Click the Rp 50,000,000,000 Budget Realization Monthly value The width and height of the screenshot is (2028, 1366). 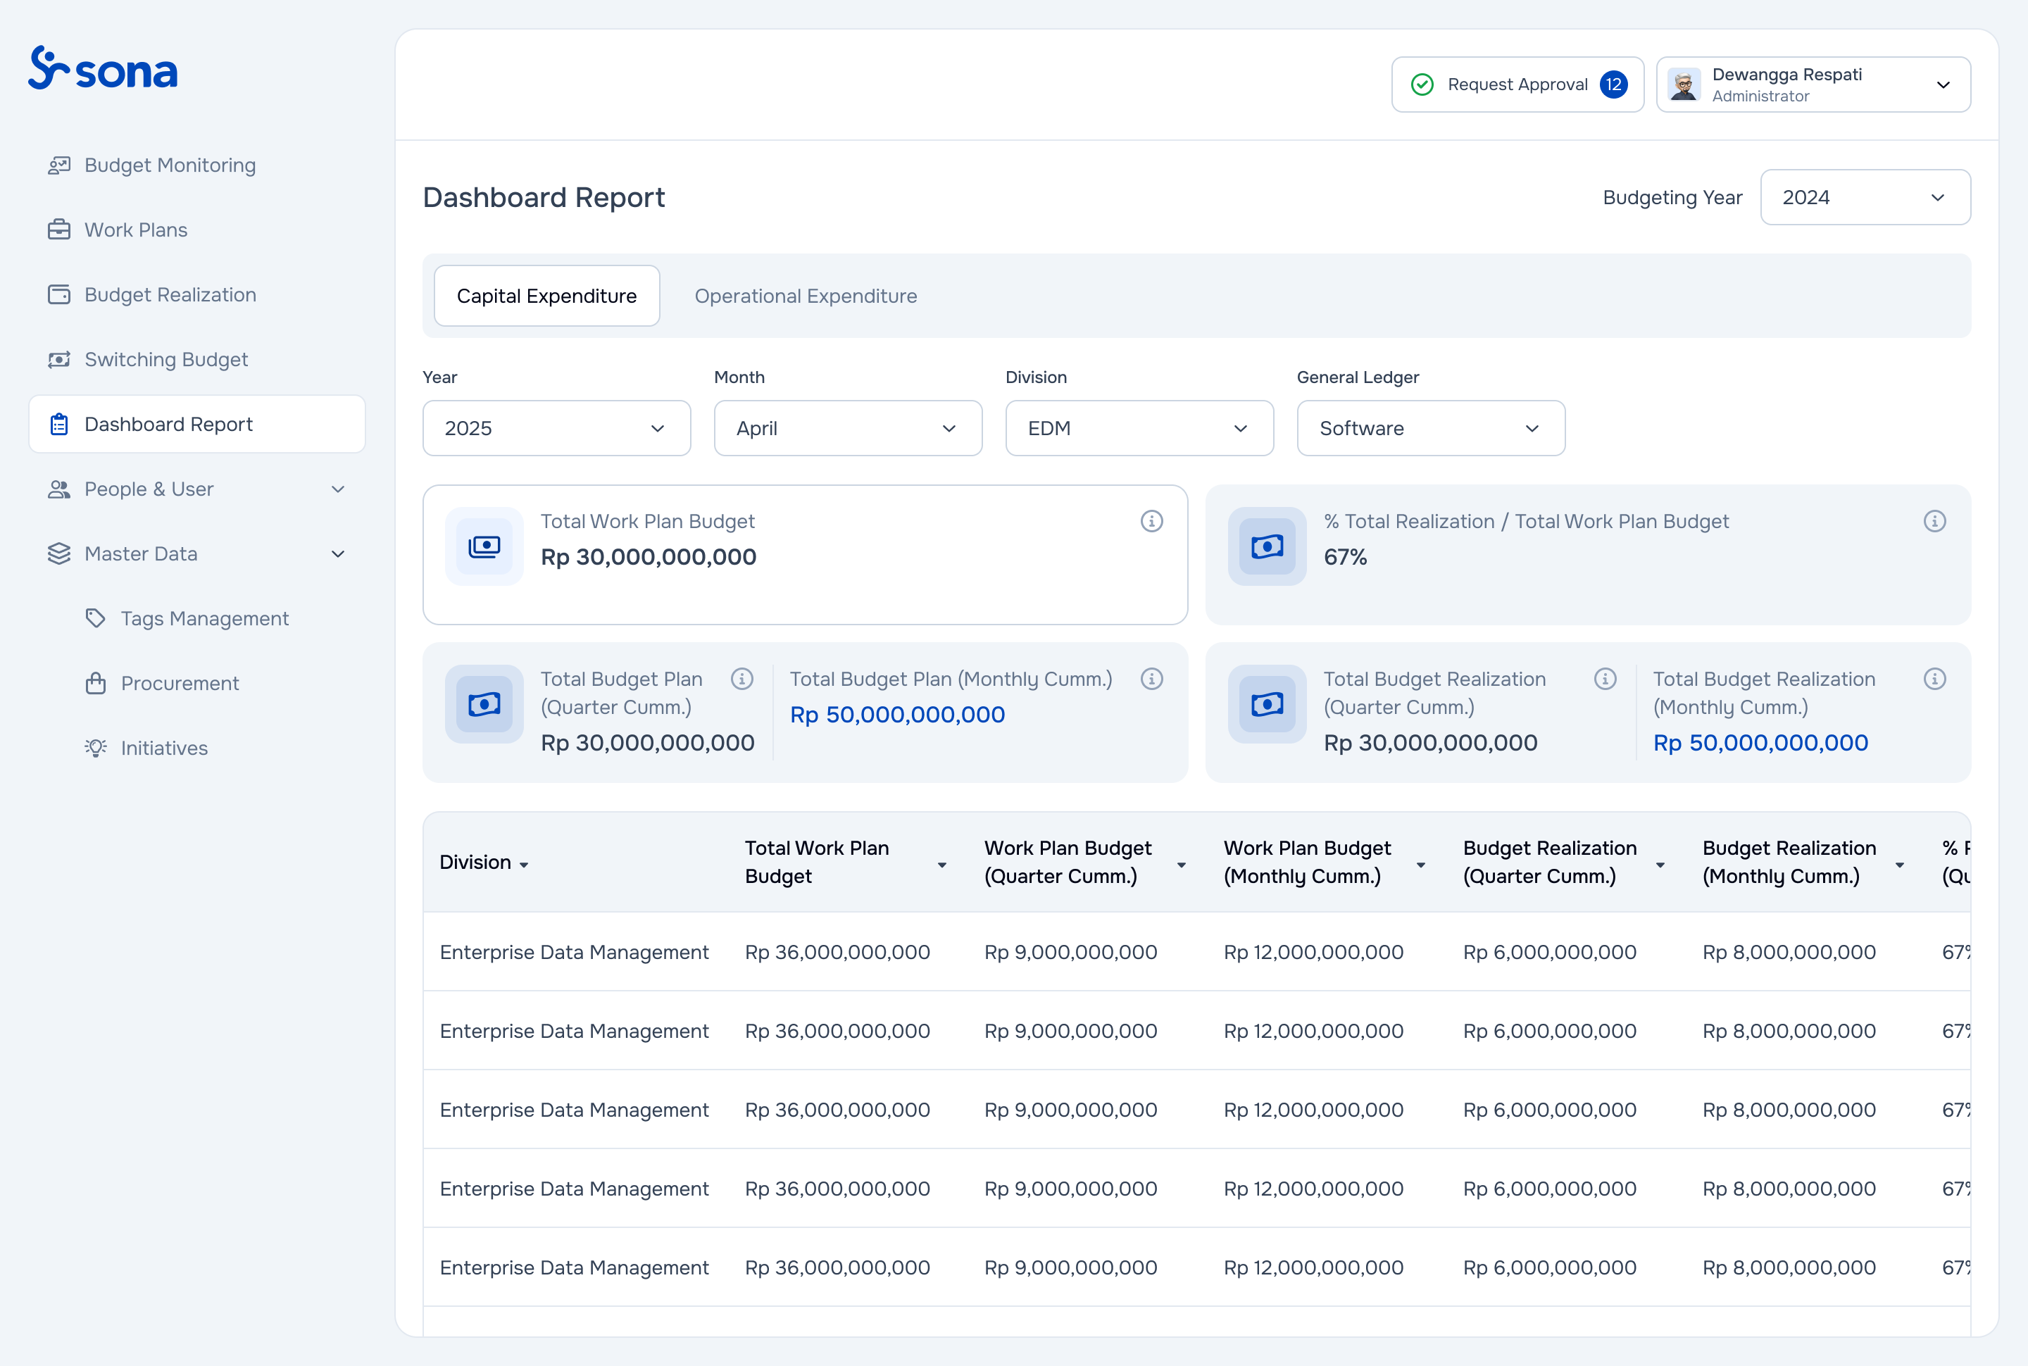click(1760, 743)
